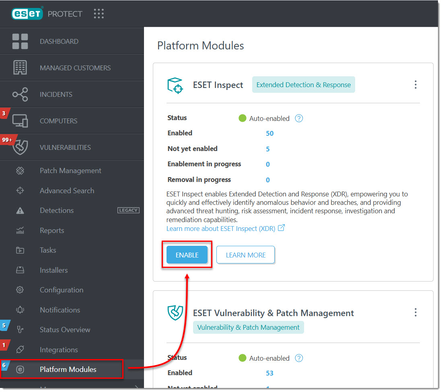Click the LEARN MORE button
442x392 pixels.
click(245, 255)
